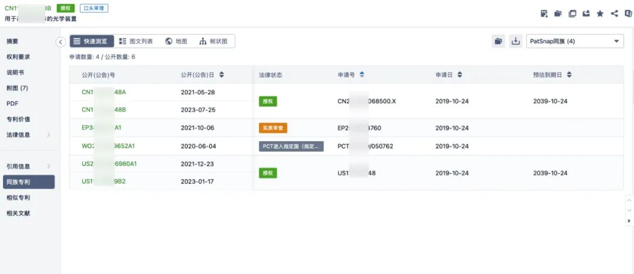The height and width of the screenshot is (274, 634).
Task: Click the share icon in header
Action: (614, 13)
